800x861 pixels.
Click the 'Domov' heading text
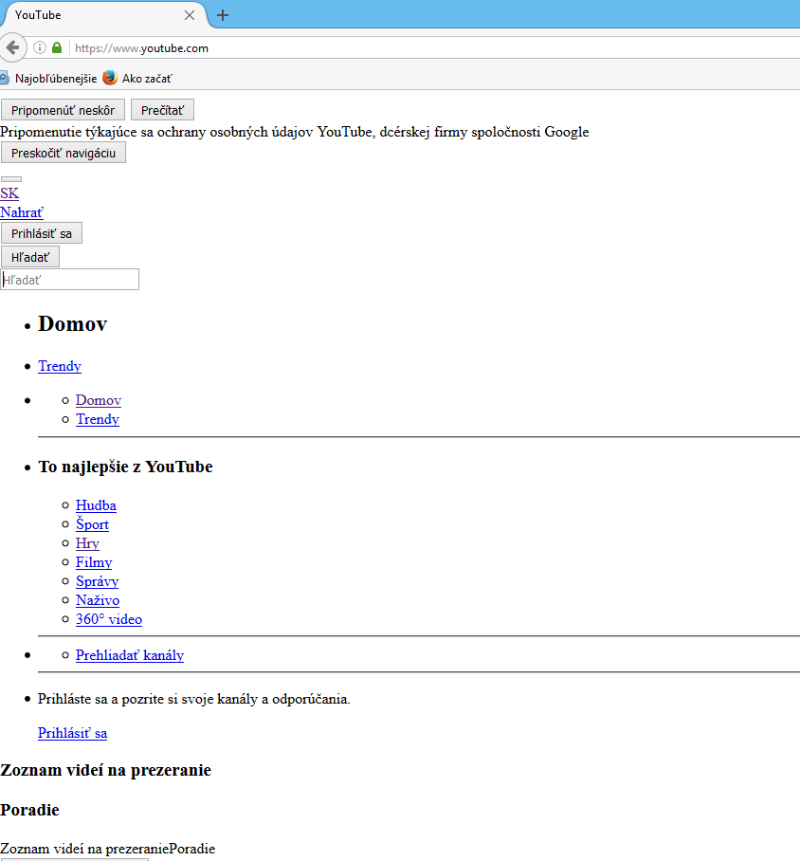point(72,324)
